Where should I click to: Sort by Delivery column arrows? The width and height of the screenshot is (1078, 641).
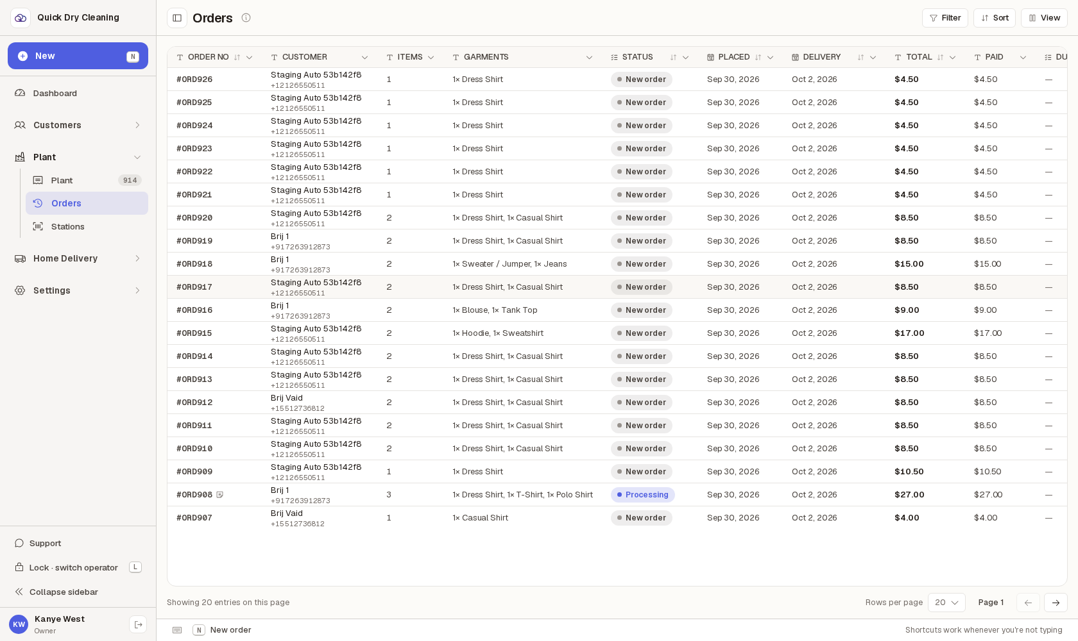coord(860,58)
